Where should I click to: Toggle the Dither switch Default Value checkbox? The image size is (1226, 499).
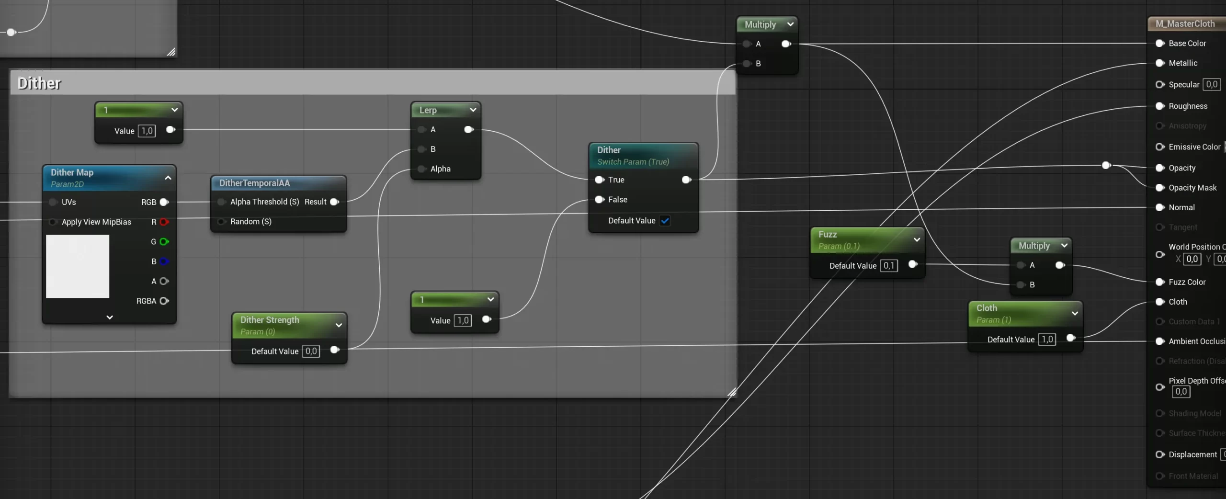point(665,221)
